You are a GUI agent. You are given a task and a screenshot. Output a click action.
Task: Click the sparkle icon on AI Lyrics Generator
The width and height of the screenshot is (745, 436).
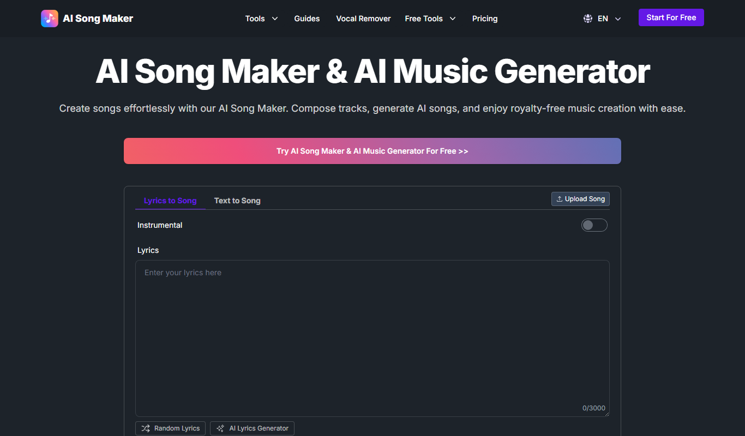(x=220, y=428)
